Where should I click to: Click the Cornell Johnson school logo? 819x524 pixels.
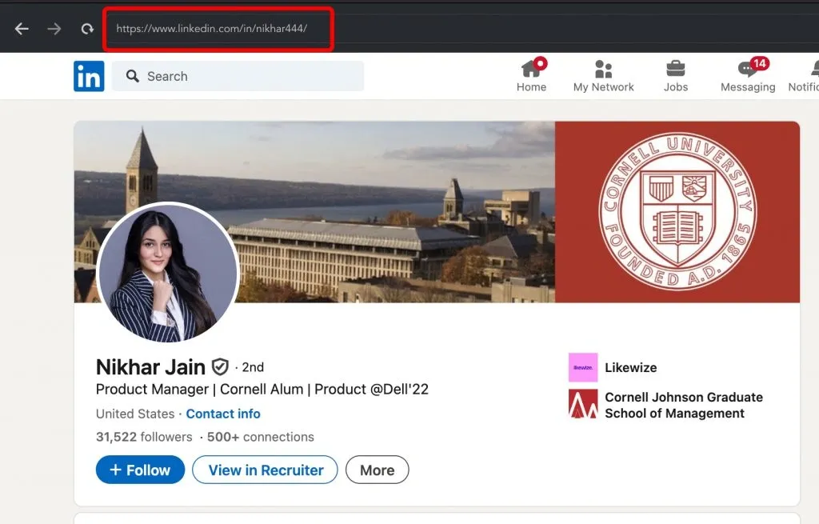coord(583,404)
